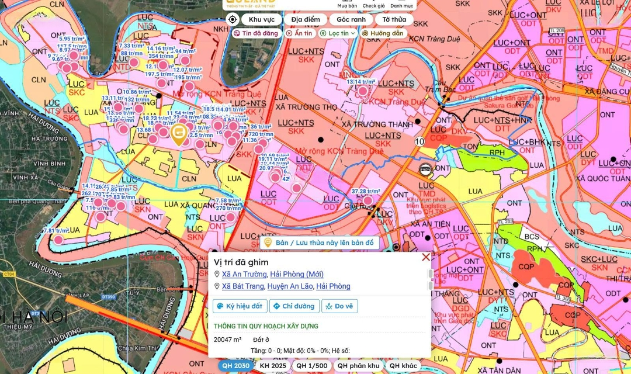Click the orange G pin marker
631x374 pixels.
click(179, 134)
